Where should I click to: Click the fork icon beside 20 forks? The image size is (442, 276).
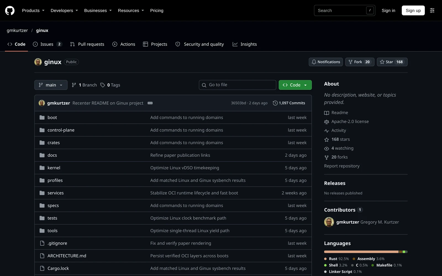(327, 157)
